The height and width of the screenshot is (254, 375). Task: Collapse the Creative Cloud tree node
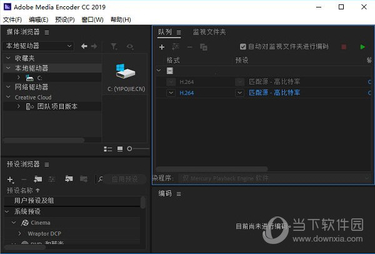click(x=8, y=97)
